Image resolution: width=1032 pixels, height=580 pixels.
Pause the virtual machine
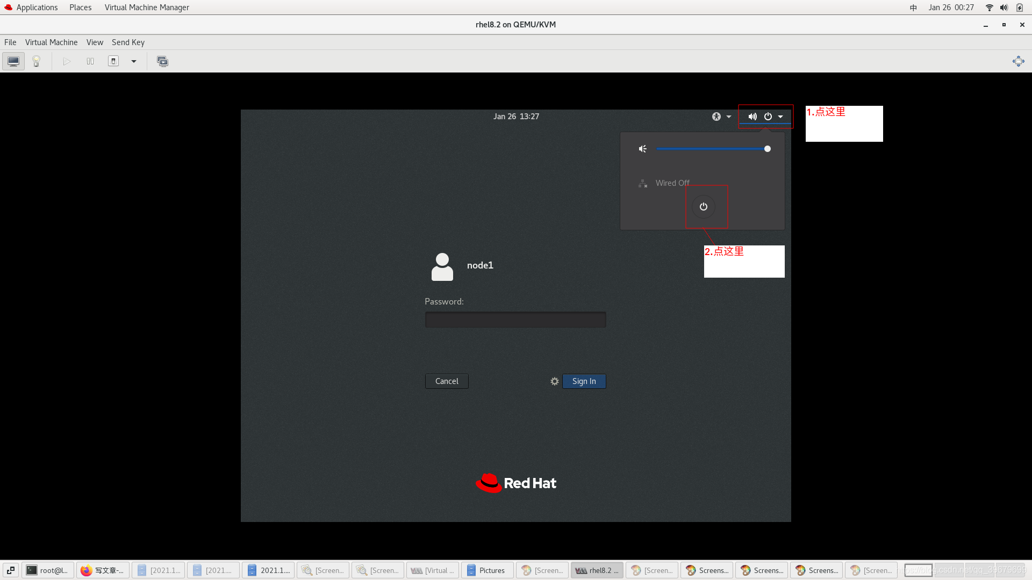[x=90, y=61]
